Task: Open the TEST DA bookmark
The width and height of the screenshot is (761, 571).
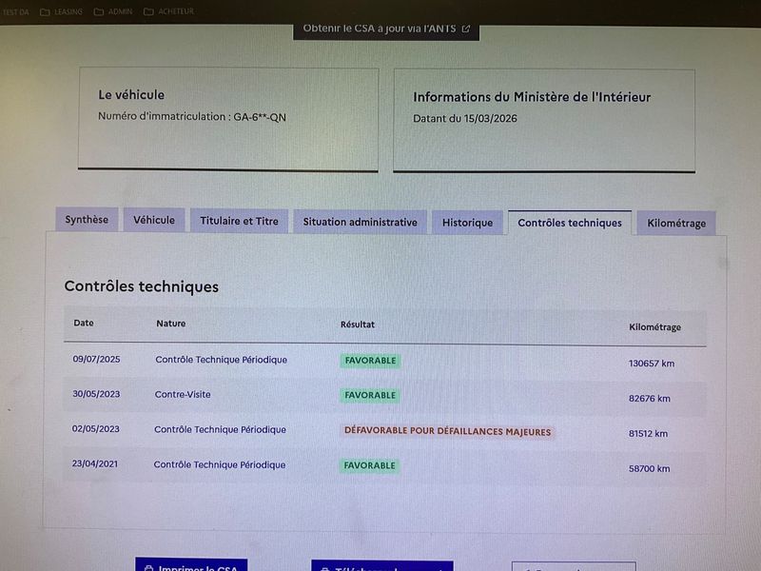Action: (x=15, y=11)
